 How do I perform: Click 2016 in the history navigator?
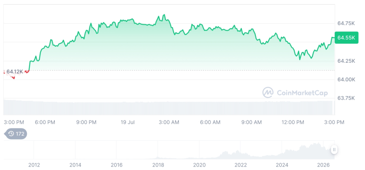click(117, 165)
